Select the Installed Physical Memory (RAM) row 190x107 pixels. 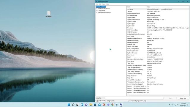pos(158,65)
